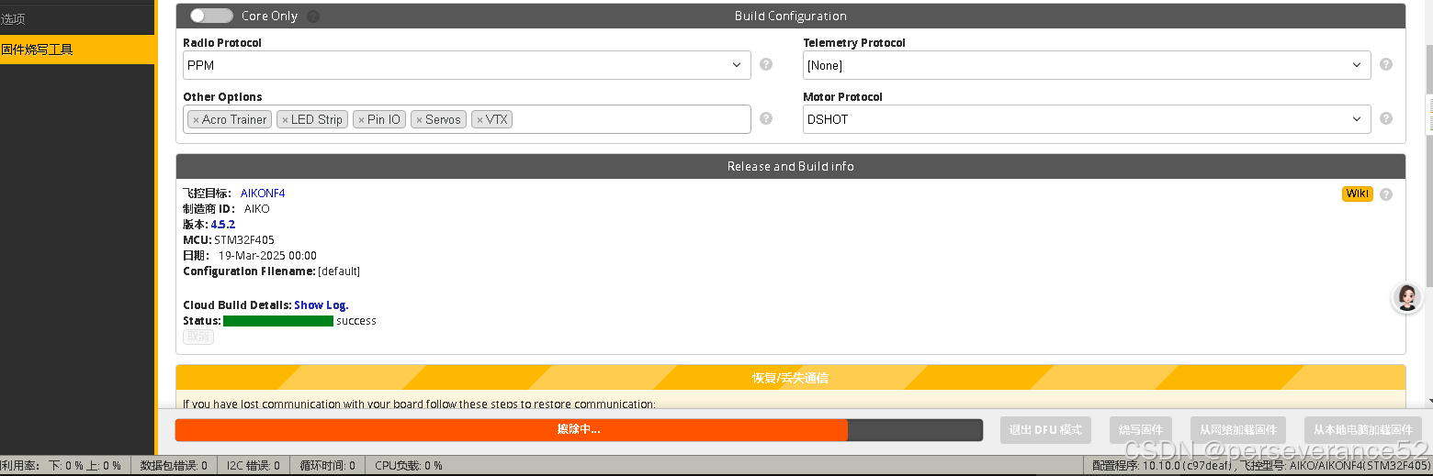The height and width of the screenshot is (476, 1433).
Task: Expand the Radio Protocol PPM dropdown
Action: click(x=467, y=65)
